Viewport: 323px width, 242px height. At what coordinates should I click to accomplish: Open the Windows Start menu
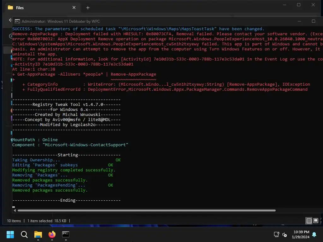click(x=10, y=234)
